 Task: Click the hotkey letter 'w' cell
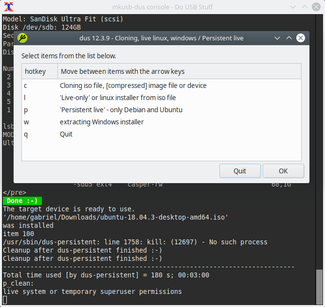[x=26, y=122]
